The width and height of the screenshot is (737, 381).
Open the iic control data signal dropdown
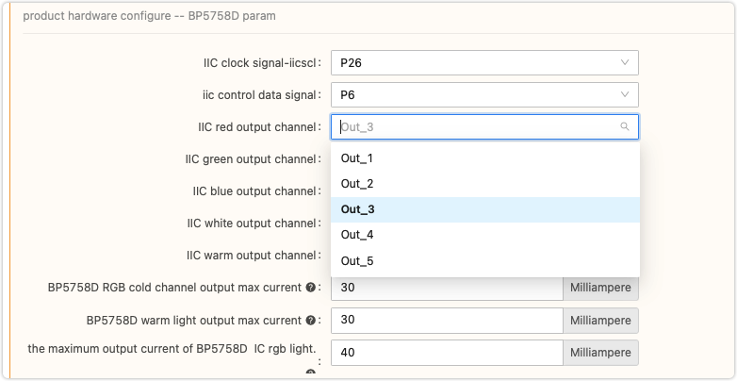tap(484, 94)
